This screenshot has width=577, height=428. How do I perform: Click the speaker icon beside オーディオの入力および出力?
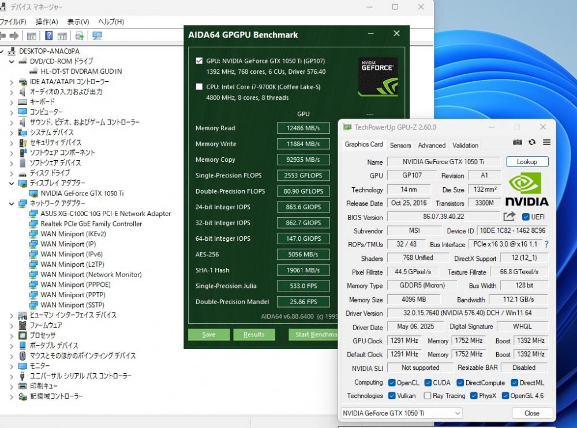(x=23, y=92)
